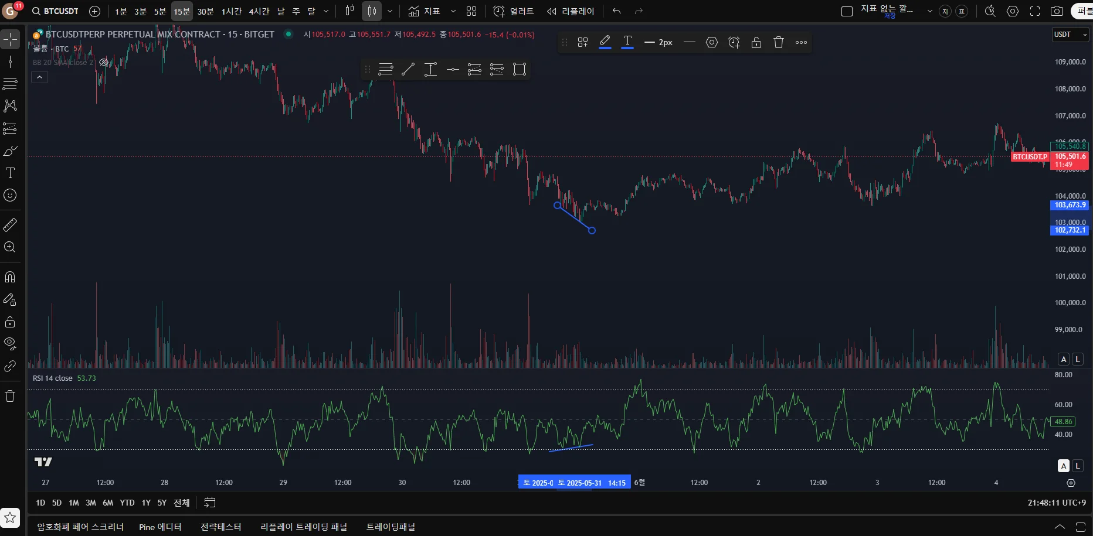
Task: Open the forecasting and measurement tools
Action: (x=10, y=128)
